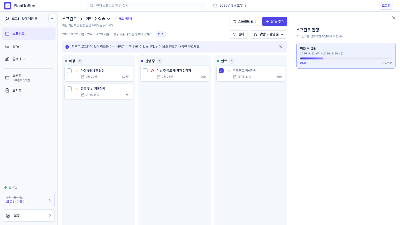This screenshot has height=225, width=400.
Task: Click drag handle on 운동 두 번 기록하기
Action: point(129,89)
